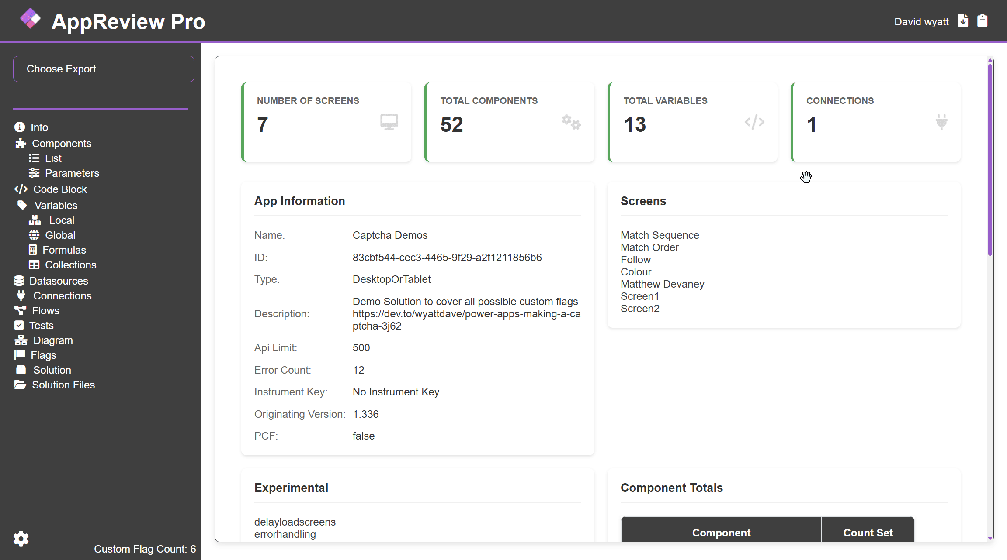This screenshot has width=1007, height=560.
Task: Click the Components puzzle icon
Action: click(x=20, y=143)
